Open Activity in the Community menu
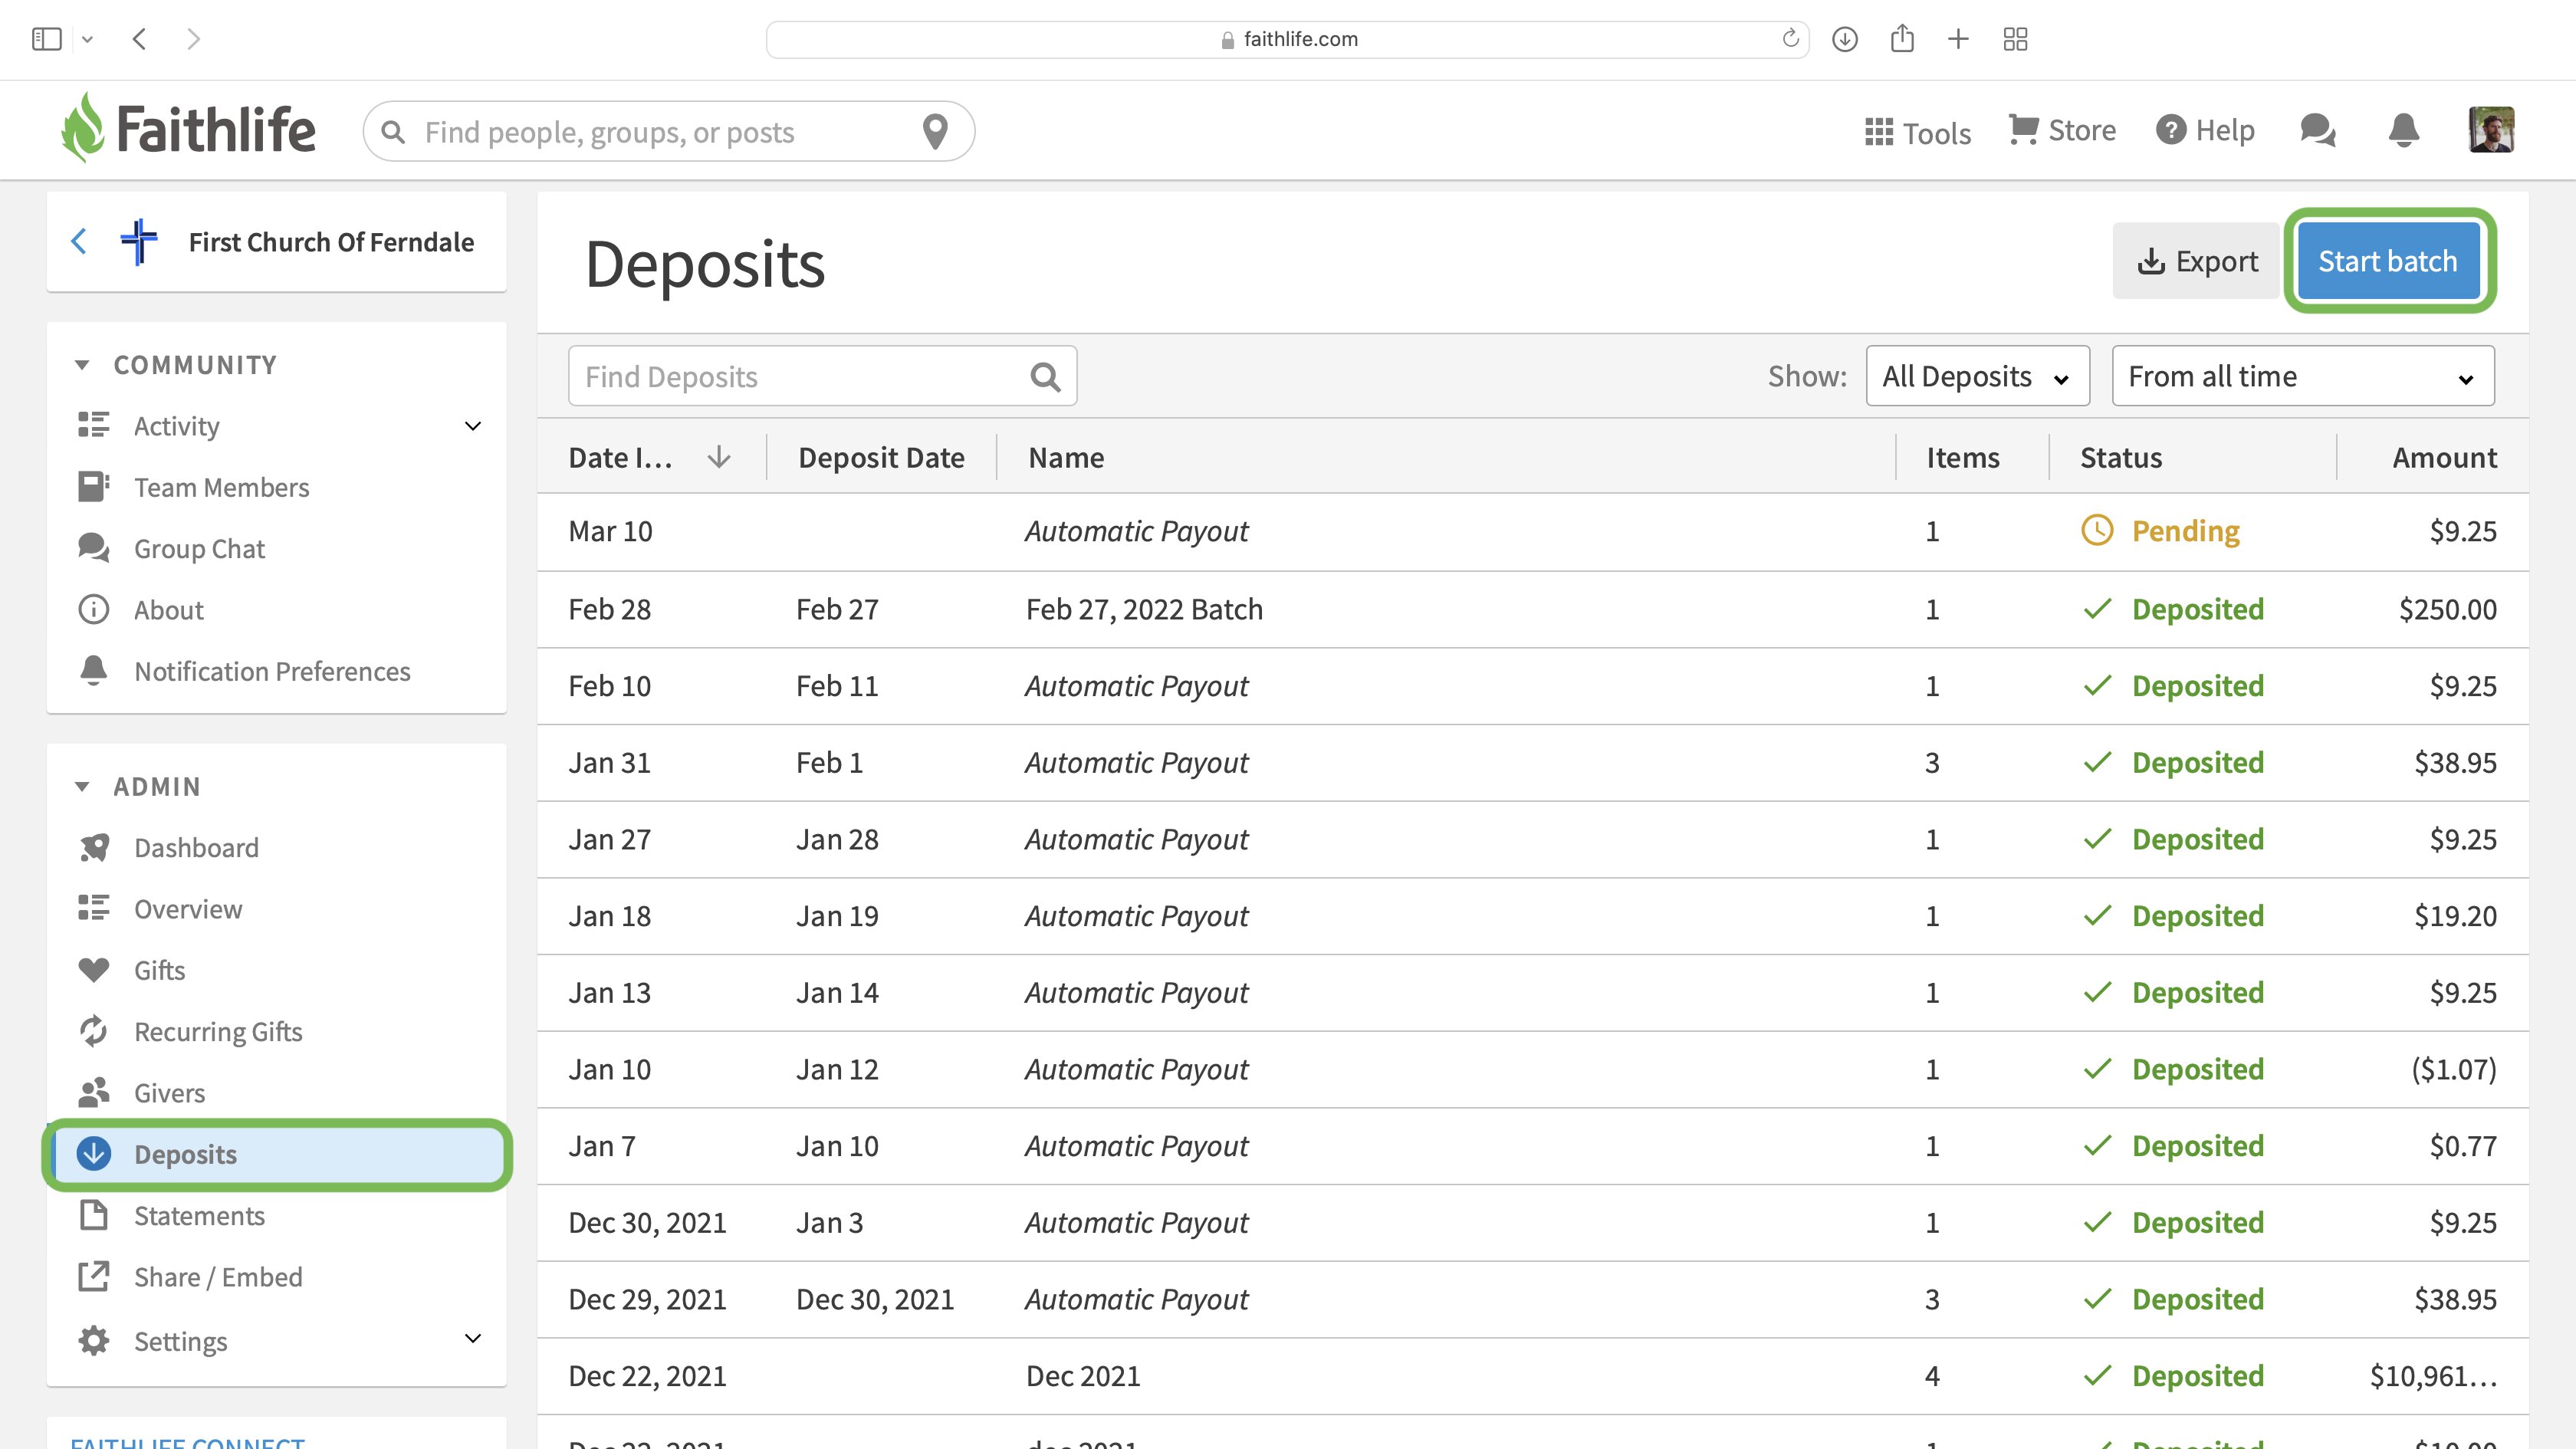The height and width of the screenshot is (1449, 2576). click(x=176, y=426)
